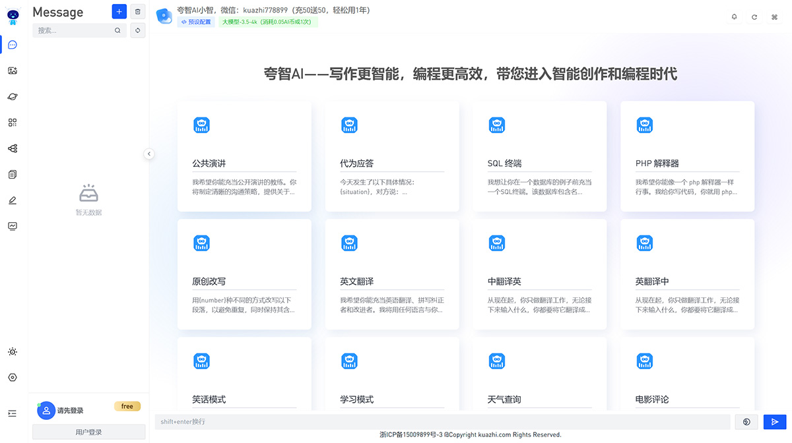The image size is (792, 443).
Task: Collapse the conversation panel with the chevron arrow
Action: point(149,154)
